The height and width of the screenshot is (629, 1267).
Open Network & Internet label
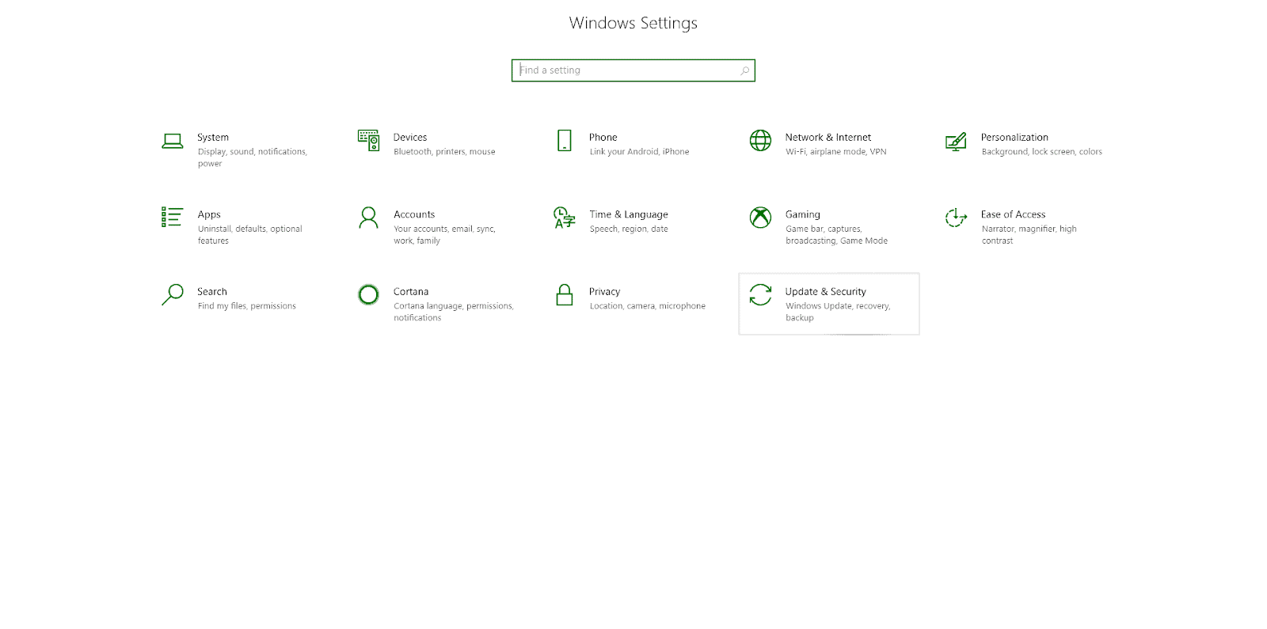click(x=828, y=137)
